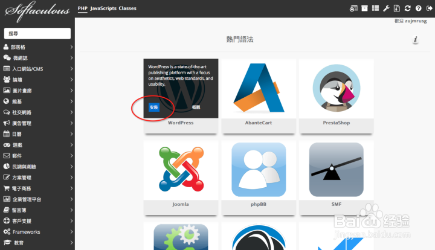Expand the 方案管理 category arrow
This screenshot has width=435, height=250.
click(71, 178)
